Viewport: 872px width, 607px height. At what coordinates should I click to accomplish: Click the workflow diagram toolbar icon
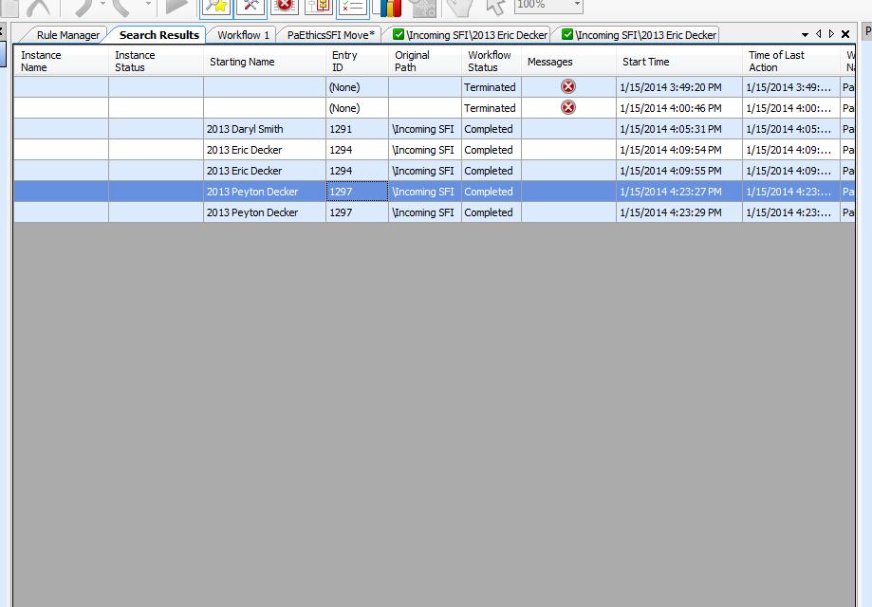(x=319, y=7)
